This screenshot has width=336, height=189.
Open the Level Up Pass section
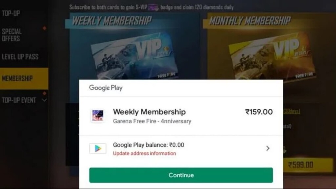(x=20, y=57)
